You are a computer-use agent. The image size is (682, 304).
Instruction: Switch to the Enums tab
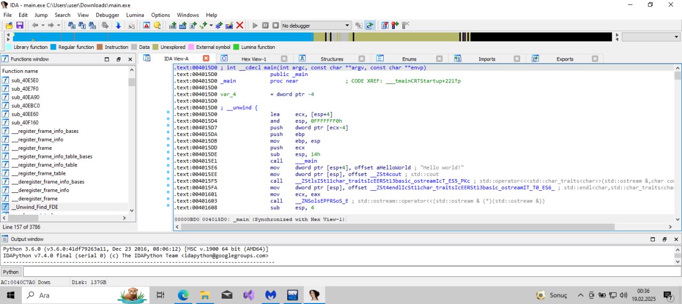tap(409, 59)
